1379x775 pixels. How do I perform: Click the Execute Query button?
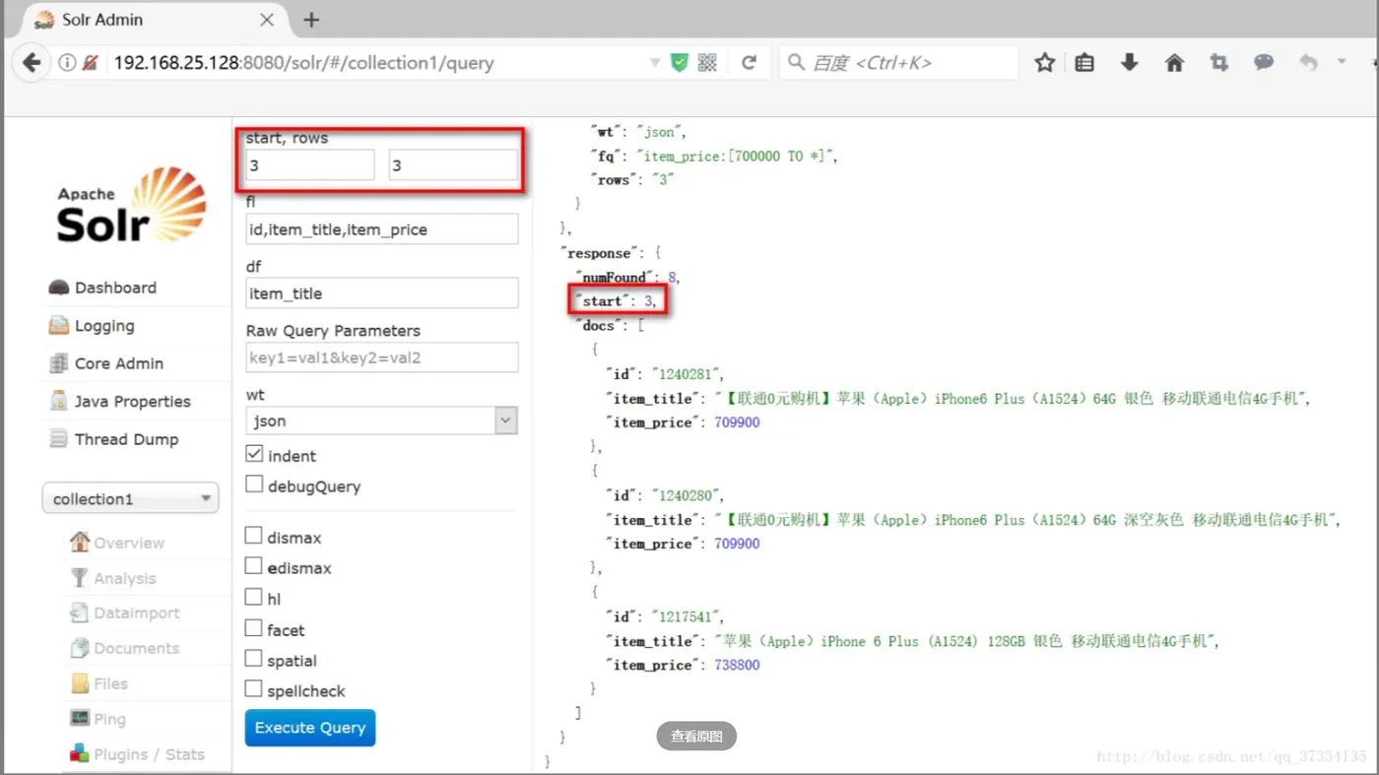310,728
